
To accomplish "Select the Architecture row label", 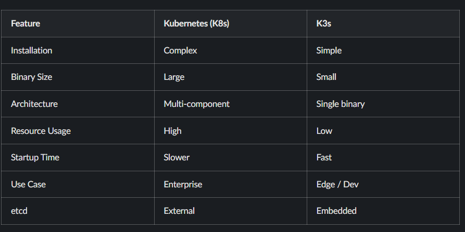I will coord(34,104).
